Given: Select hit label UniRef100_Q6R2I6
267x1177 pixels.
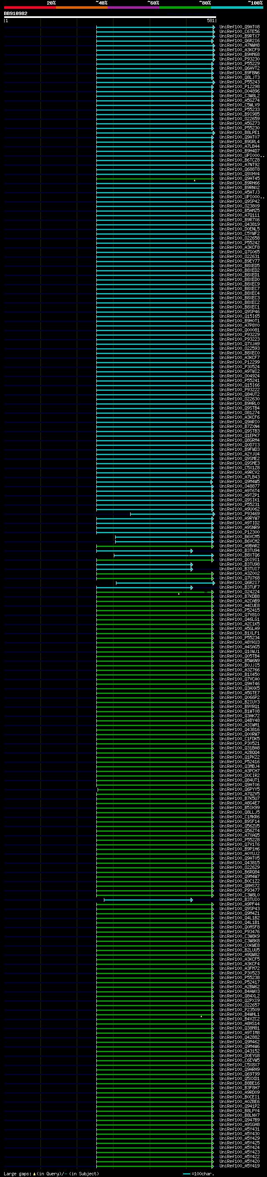Looking at the screenshot, I should [x=239, y=40].
